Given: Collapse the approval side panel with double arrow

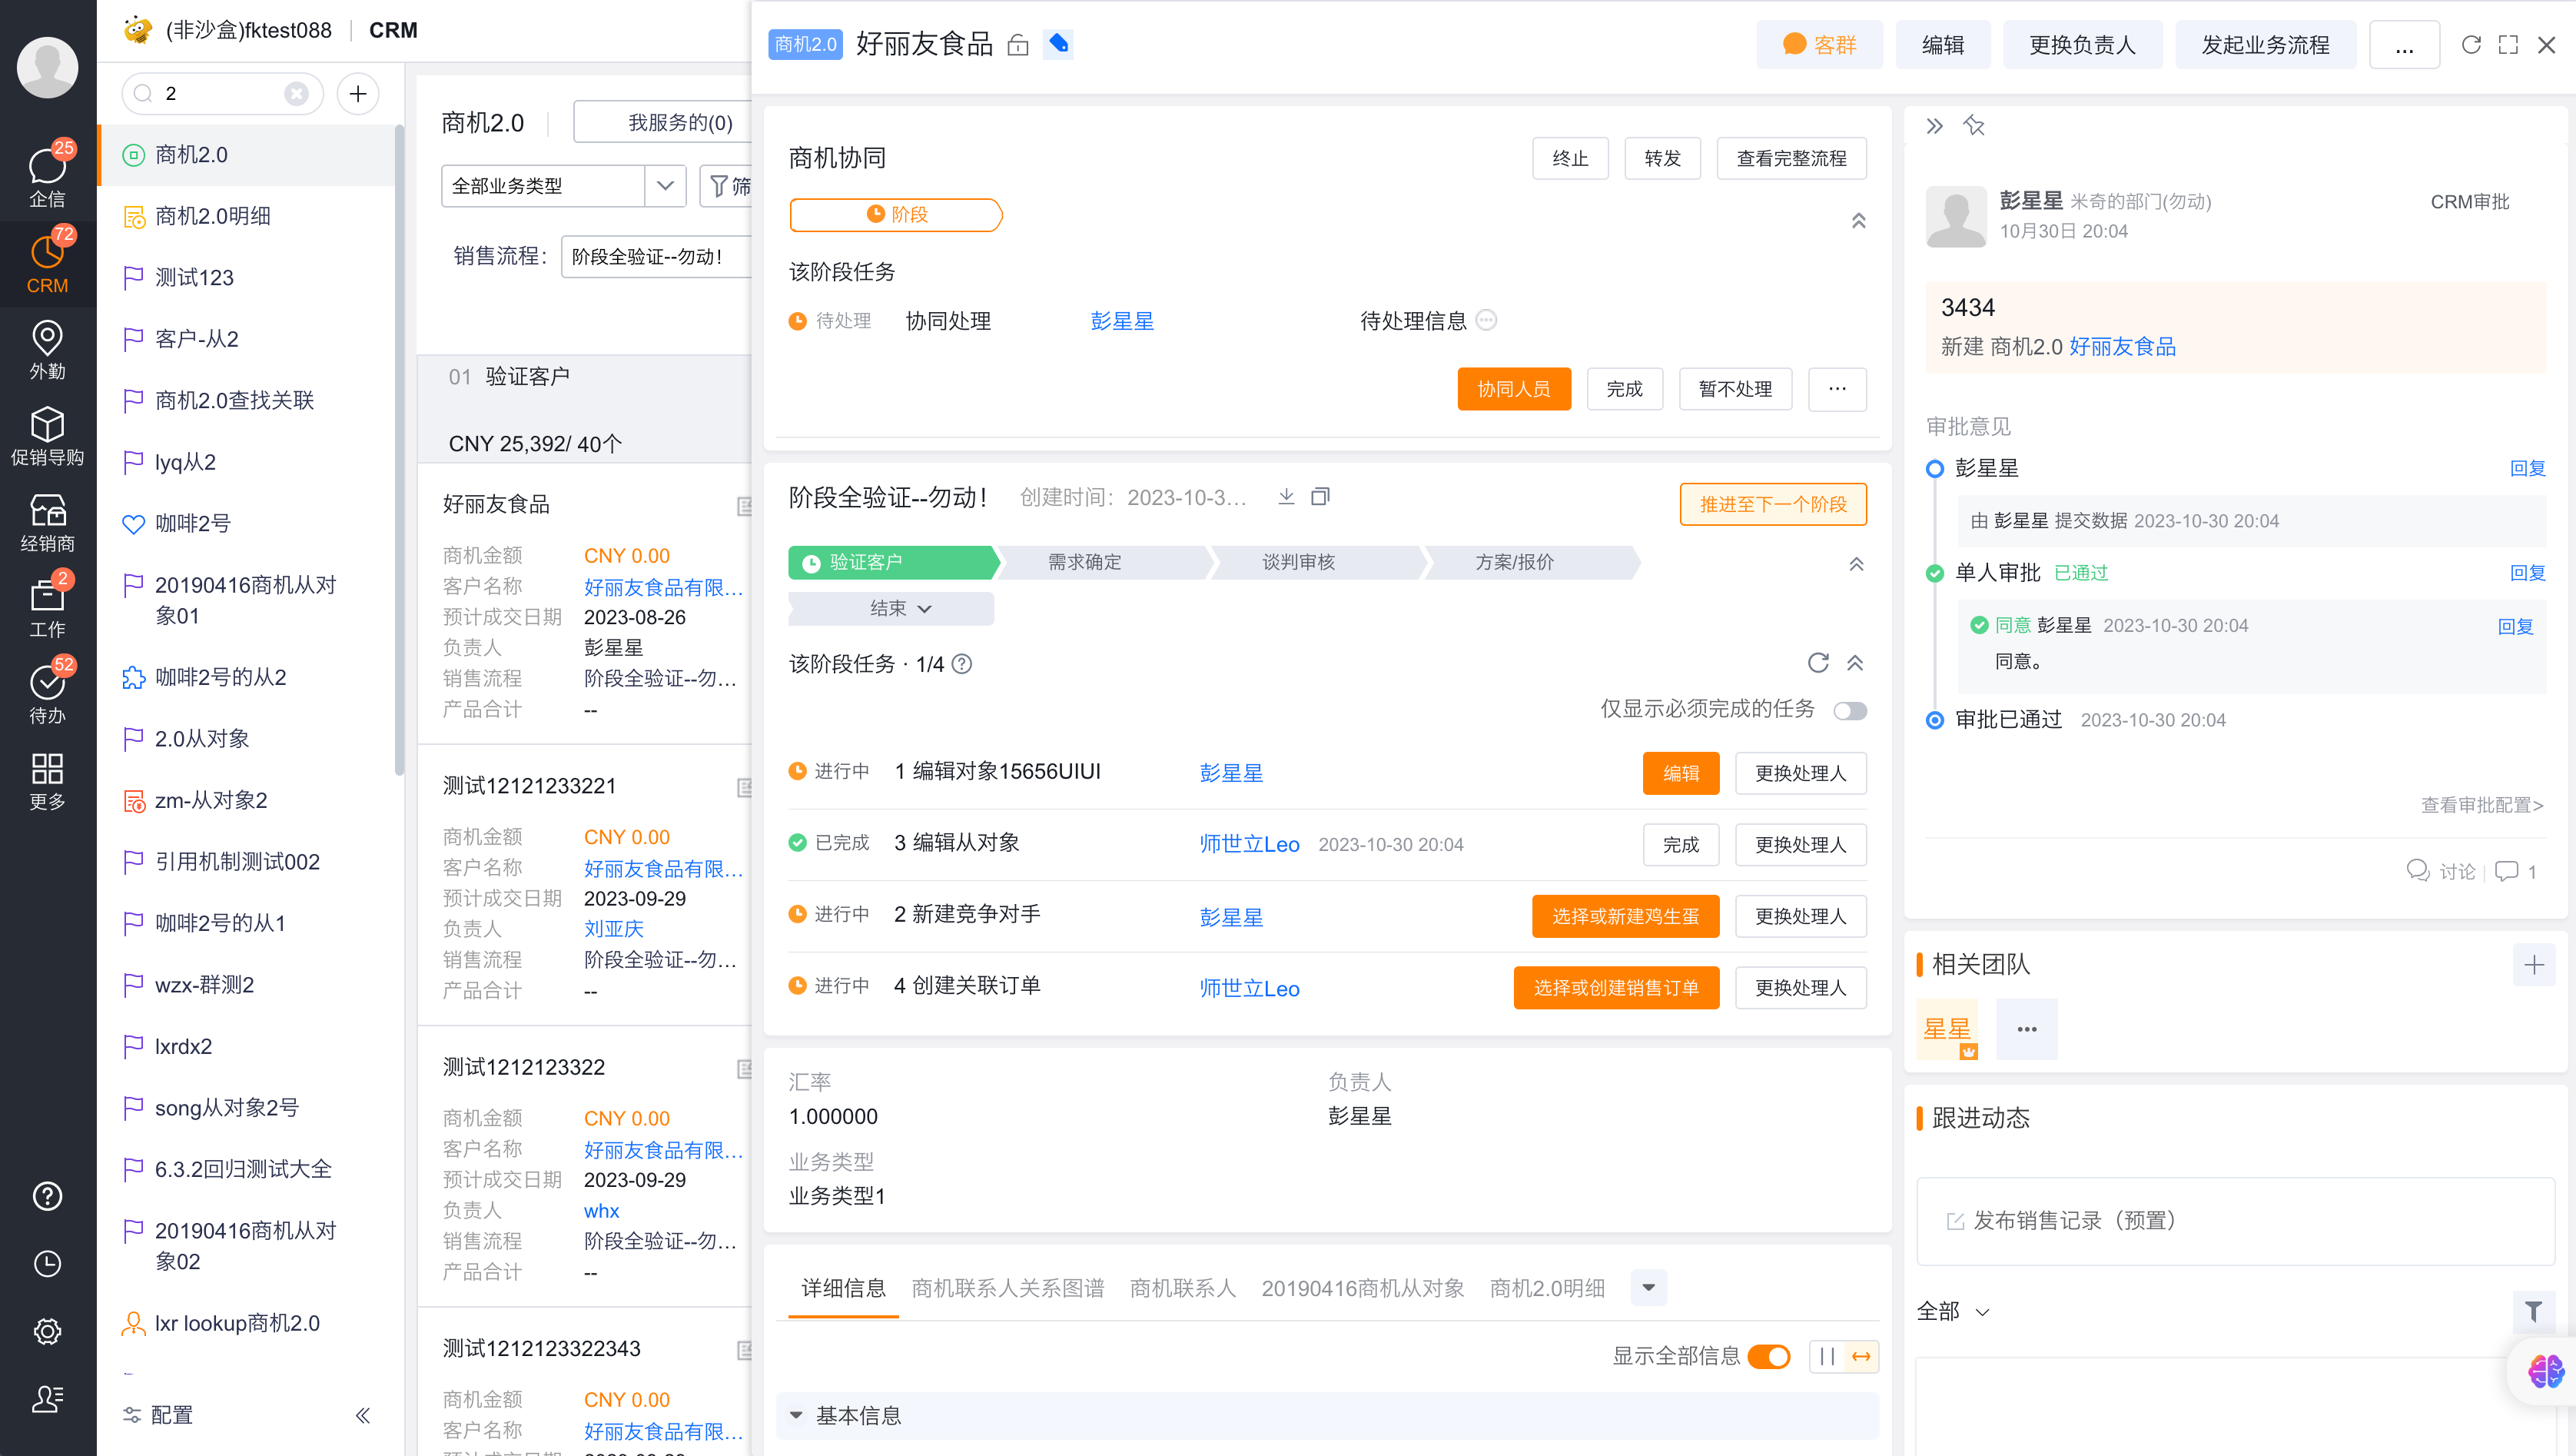Looking at the screenshot, I should pos(1934,125).
